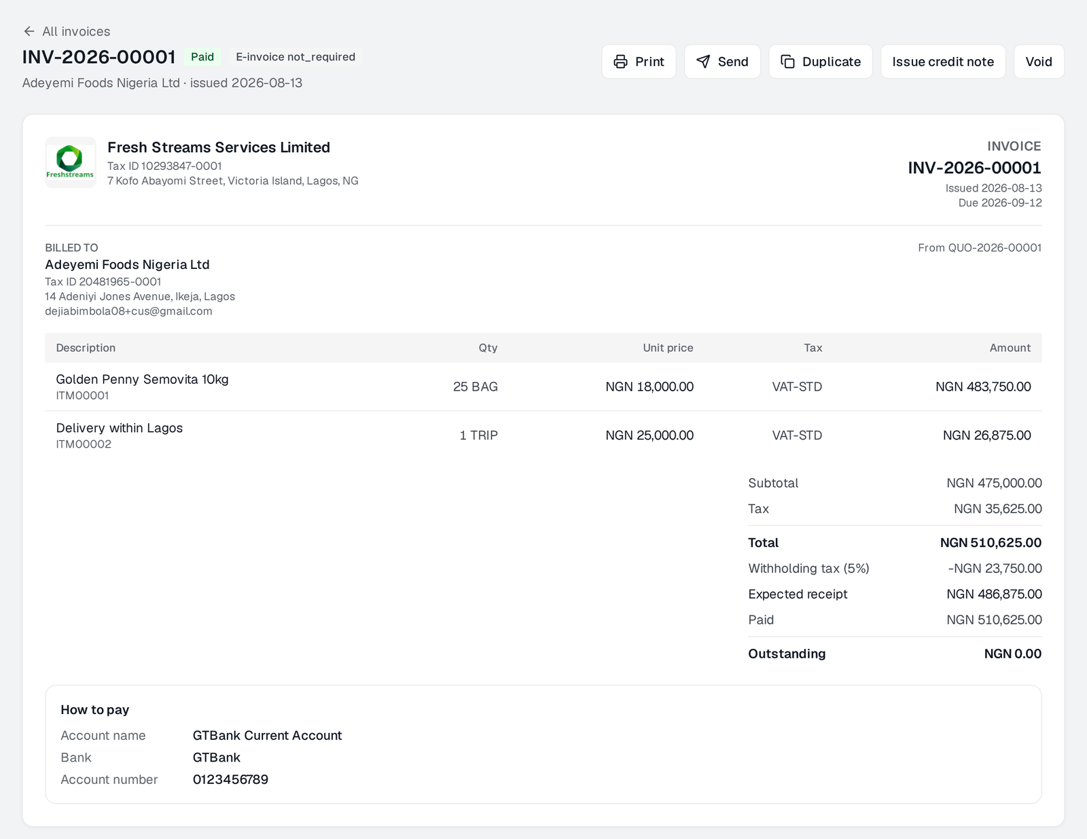Click item code ITM00001
1087x839 pixels.
click(82, 396)
